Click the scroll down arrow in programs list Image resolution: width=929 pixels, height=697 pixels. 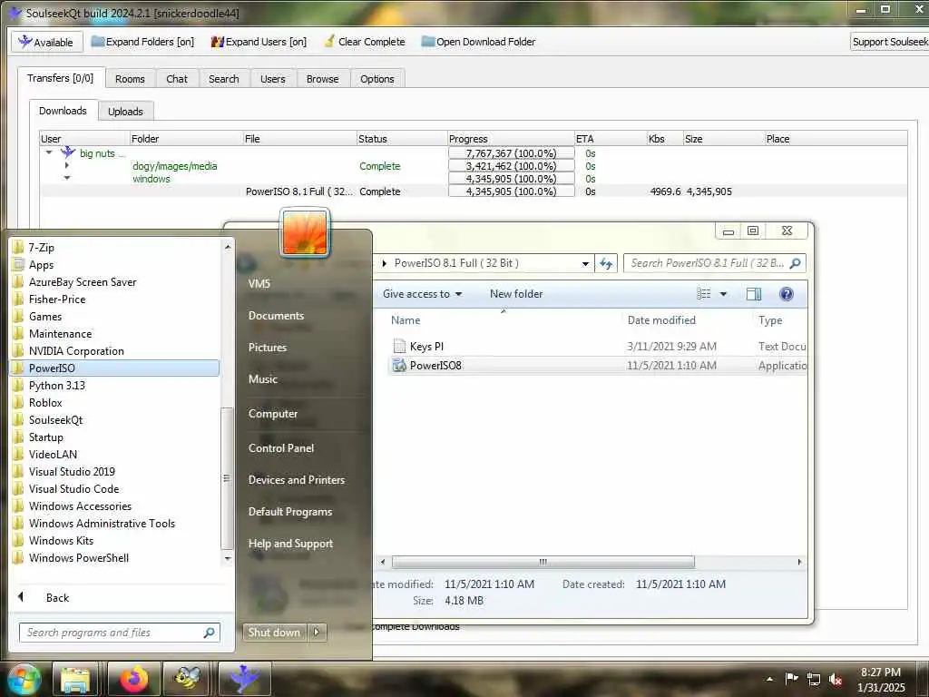point(228,558)
